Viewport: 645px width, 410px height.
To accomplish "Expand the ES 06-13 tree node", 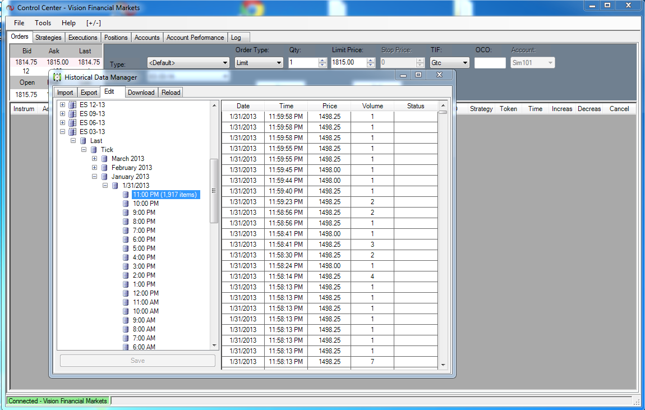I will point(62,123).
